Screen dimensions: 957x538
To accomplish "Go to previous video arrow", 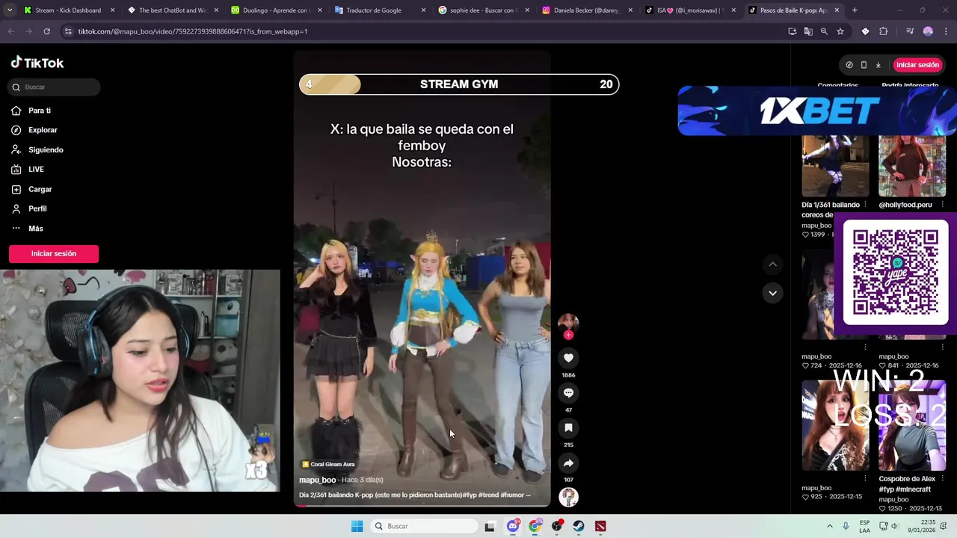I will click(772, 265).
